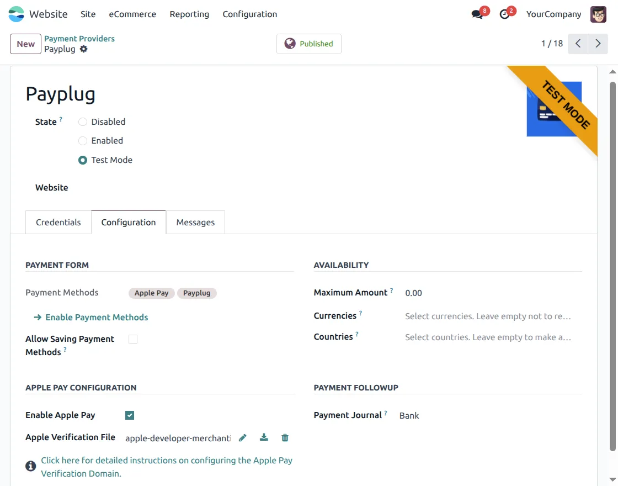The height and width of the screenshot is (486, 618).
Task: Click the help mark next to Currencies
Action: (360, 313)
